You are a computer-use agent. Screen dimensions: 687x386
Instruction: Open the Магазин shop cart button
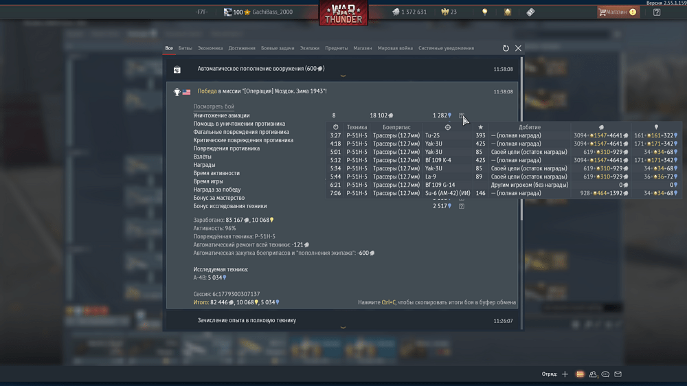(x=618, y=12)
